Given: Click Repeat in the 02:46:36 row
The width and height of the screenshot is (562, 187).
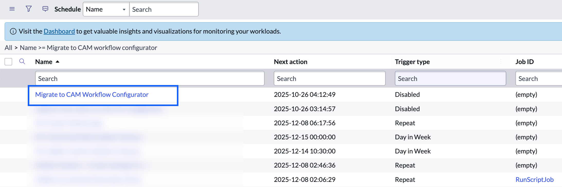Looking at the screenshot, I should pyautogui.click(x=405, y=165).
